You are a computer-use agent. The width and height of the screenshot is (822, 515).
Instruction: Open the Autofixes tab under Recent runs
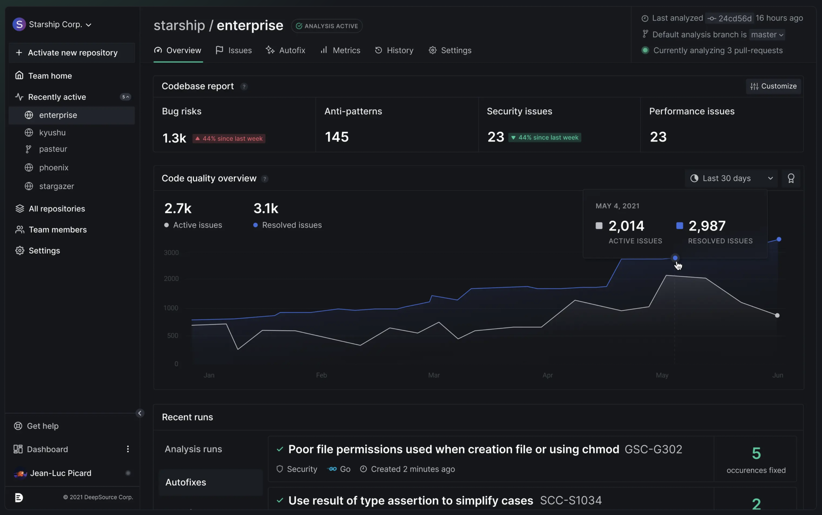186,482
